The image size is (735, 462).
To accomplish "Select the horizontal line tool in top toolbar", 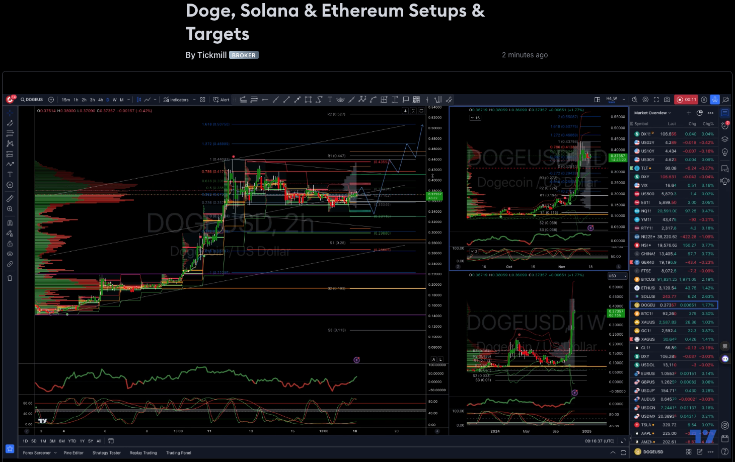I will (265, 100).
